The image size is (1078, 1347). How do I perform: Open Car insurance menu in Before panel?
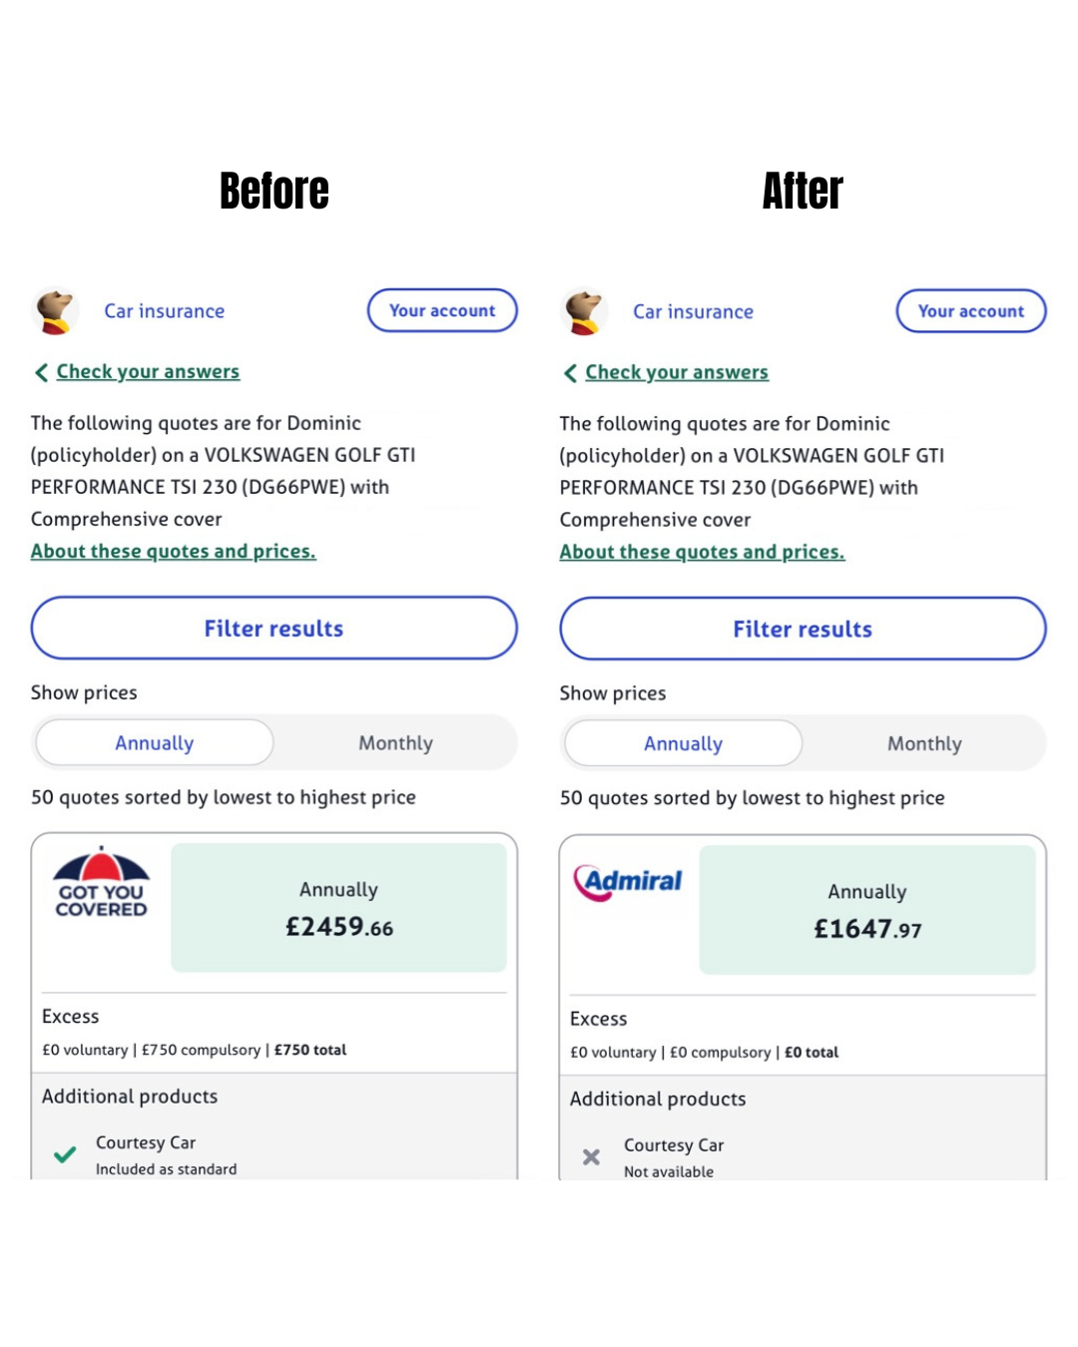pos(165,311)
